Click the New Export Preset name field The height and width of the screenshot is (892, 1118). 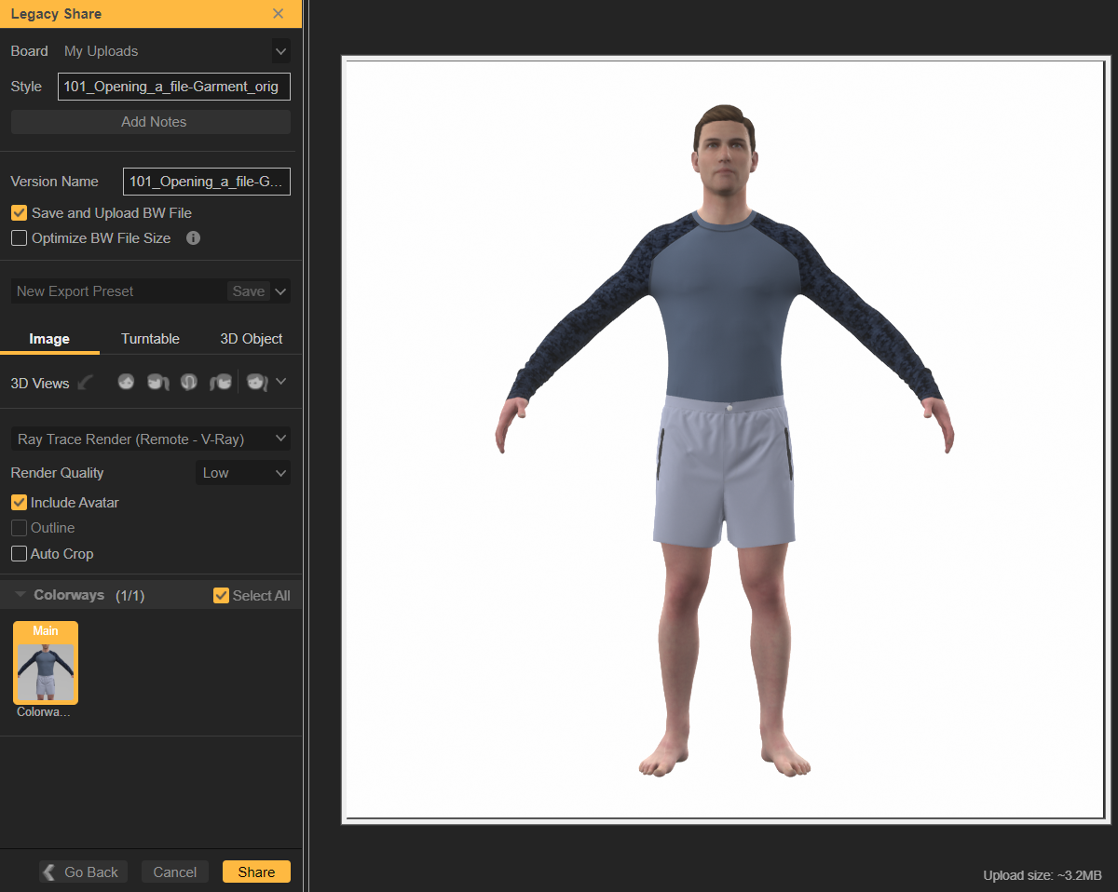119,291
